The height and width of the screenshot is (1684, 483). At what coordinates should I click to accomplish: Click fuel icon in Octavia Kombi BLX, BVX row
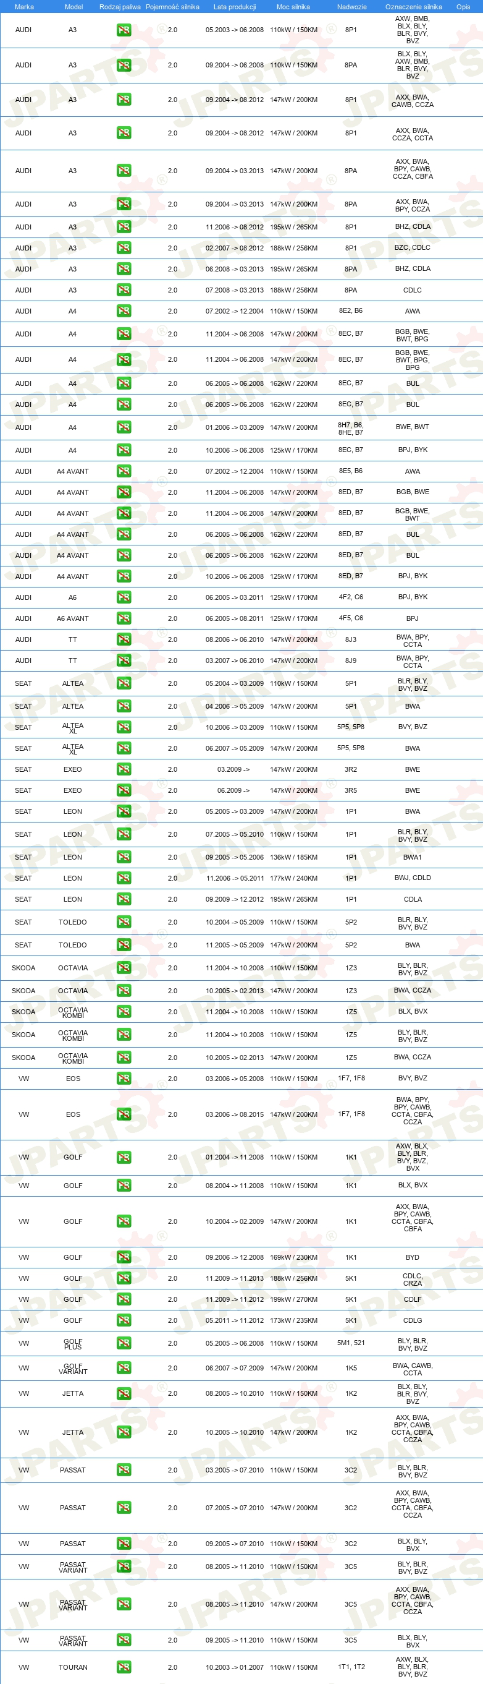point(124,1011)
